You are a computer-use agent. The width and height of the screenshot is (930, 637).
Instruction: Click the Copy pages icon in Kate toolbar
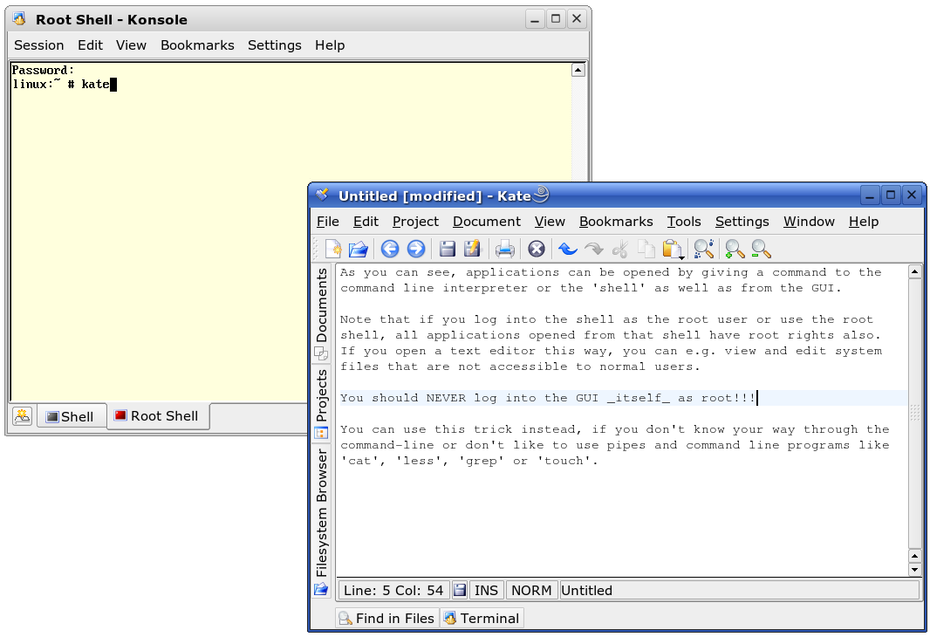[x=646, y=249]
